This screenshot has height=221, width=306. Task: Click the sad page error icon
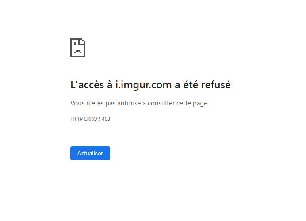(77, 48)
